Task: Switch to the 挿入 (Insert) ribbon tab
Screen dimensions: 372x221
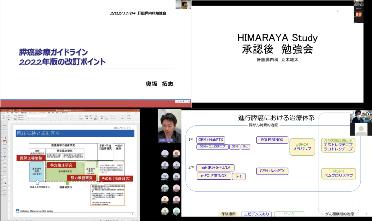Action: (8, 113)
